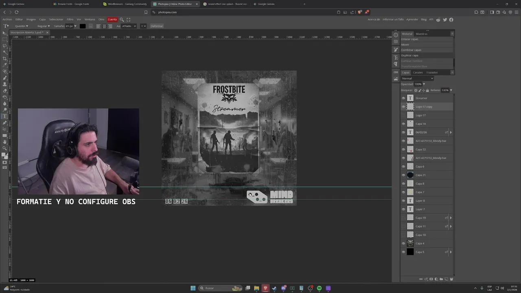Select the Move tool in toolbox

[5, 33]
